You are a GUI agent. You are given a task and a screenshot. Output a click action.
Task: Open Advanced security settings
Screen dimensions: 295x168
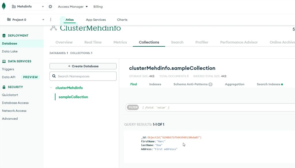pyautogui.click(x=10, y=119)
